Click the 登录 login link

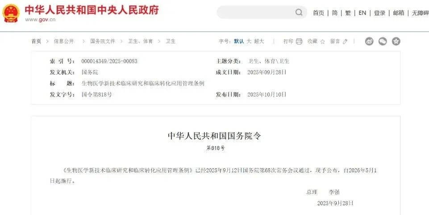(x=379, y=13)
